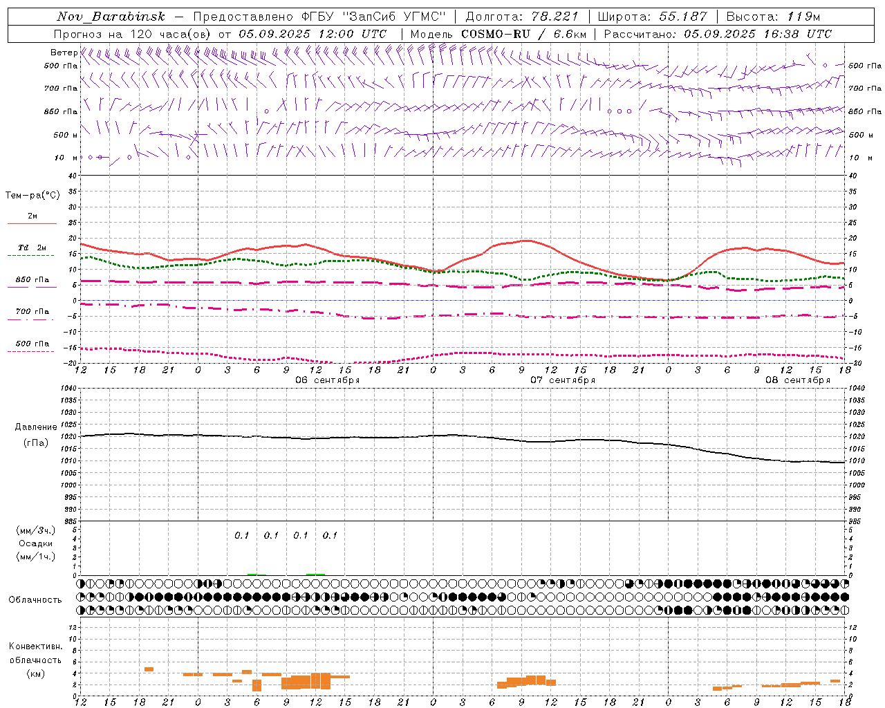Select the 'Высота: 119м' elevation text

click(773, 17)
